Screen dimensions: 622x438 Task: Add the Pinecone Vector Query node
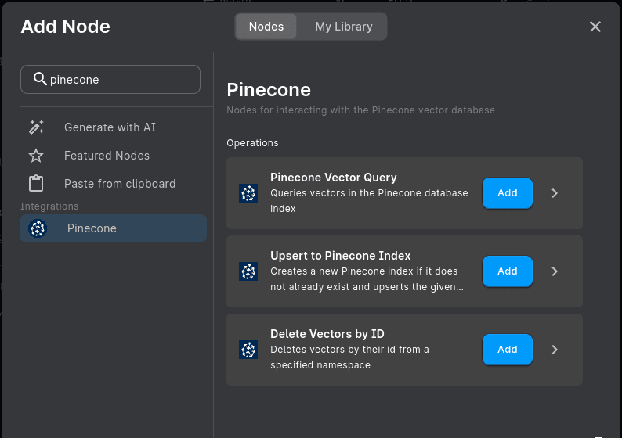507,193
